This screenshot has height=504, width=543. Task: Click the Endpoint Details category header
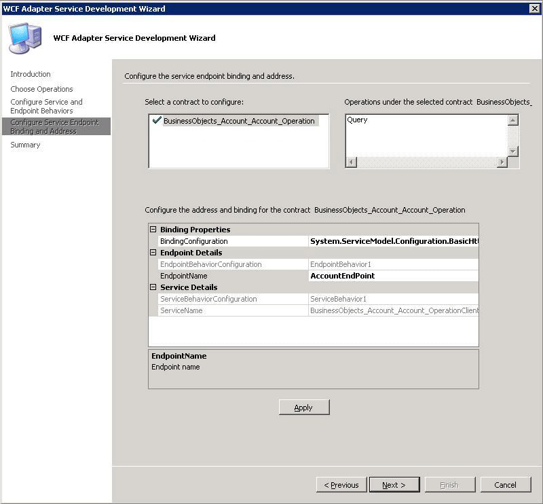pos(191,253)
